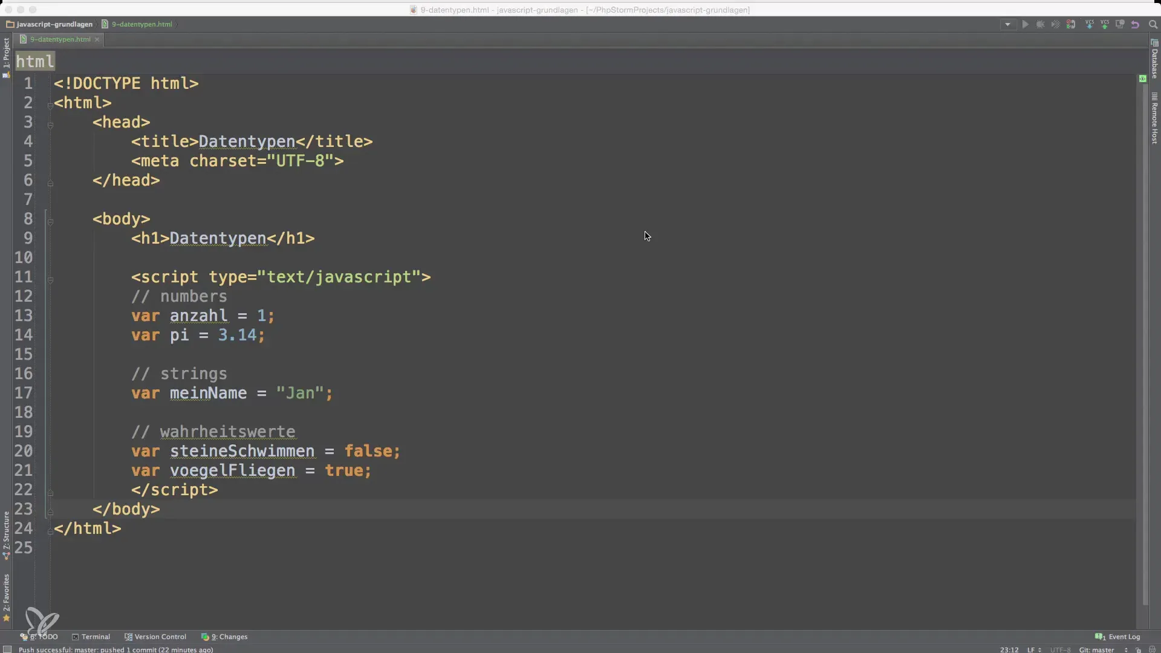Image resolution: width=1161 pixels, height=653 pixels.
Task: Open the Project tool window
Action: click(x=6, y=57)
